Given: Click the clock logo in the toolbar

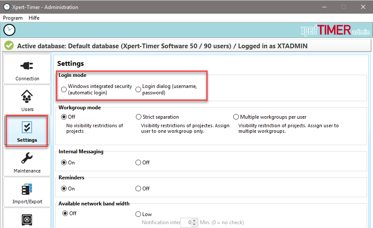Looking at the screenshot, I should (x=9, y=30).
